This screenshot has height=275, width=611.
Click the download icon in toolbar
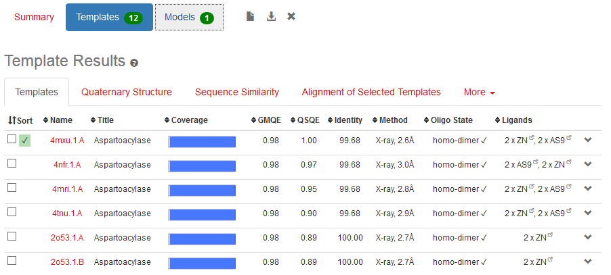tap(271, 16)
